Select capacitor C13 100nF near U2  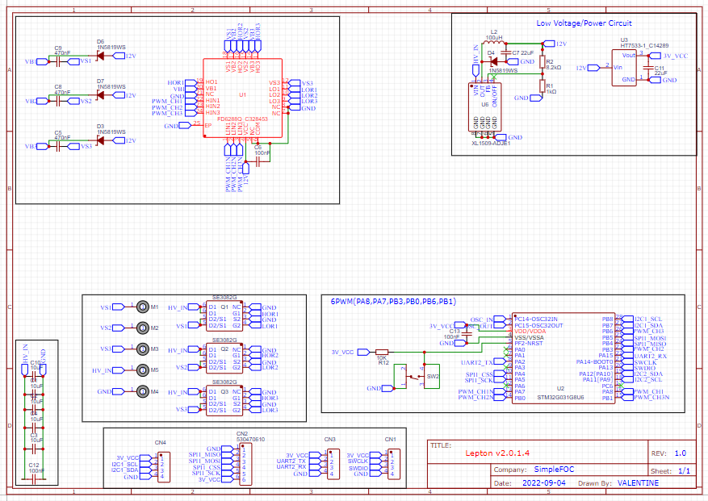coord(467,333)
